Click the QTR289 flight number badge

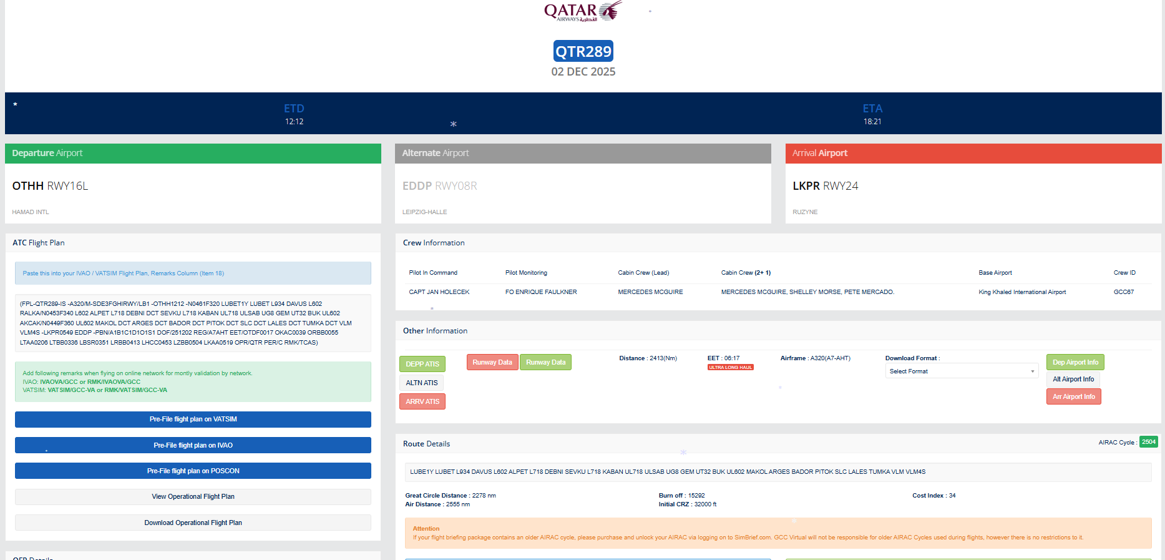(x=583, y=51)
